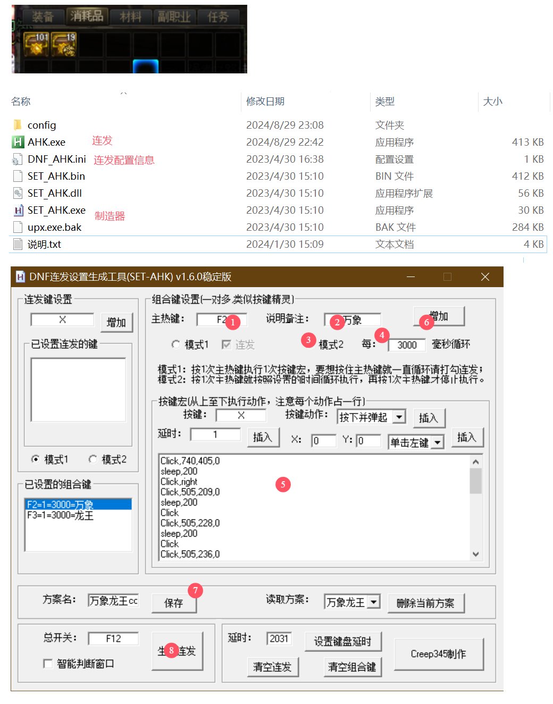
Task: Click the upx.exe.bak file icon
Action: (x=18, y=227)
